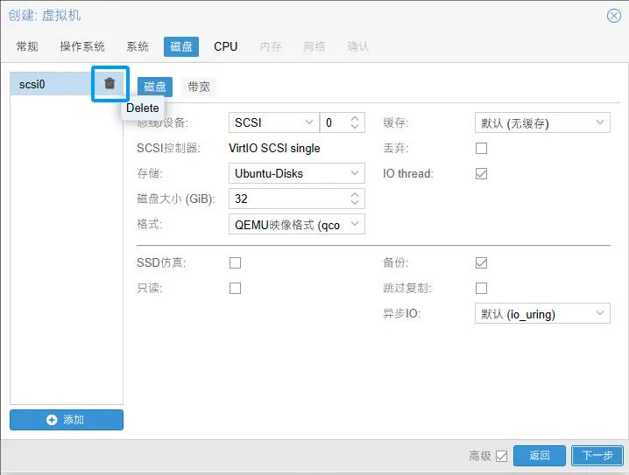Open the 异步IO io_uring dropdown

pyautogui.click(x=600, y=313)
